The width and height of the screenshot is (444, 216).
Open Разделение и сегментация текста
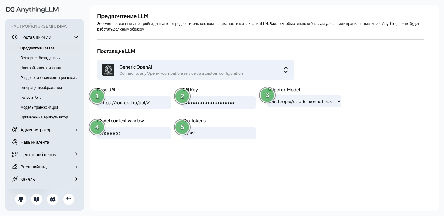click(x=49, y=78)
